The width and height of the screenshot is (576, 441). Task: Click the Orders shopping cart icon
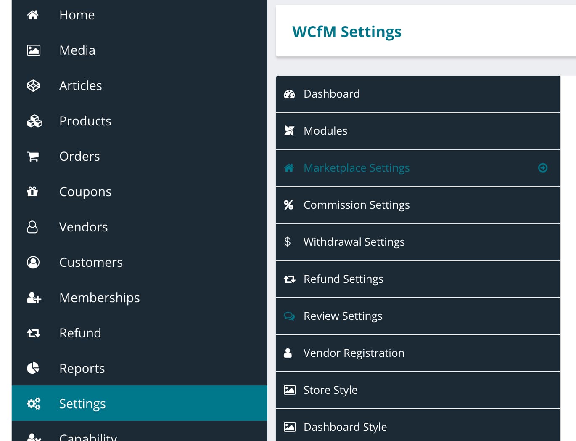pyautogui.click(x=33, y=157)
